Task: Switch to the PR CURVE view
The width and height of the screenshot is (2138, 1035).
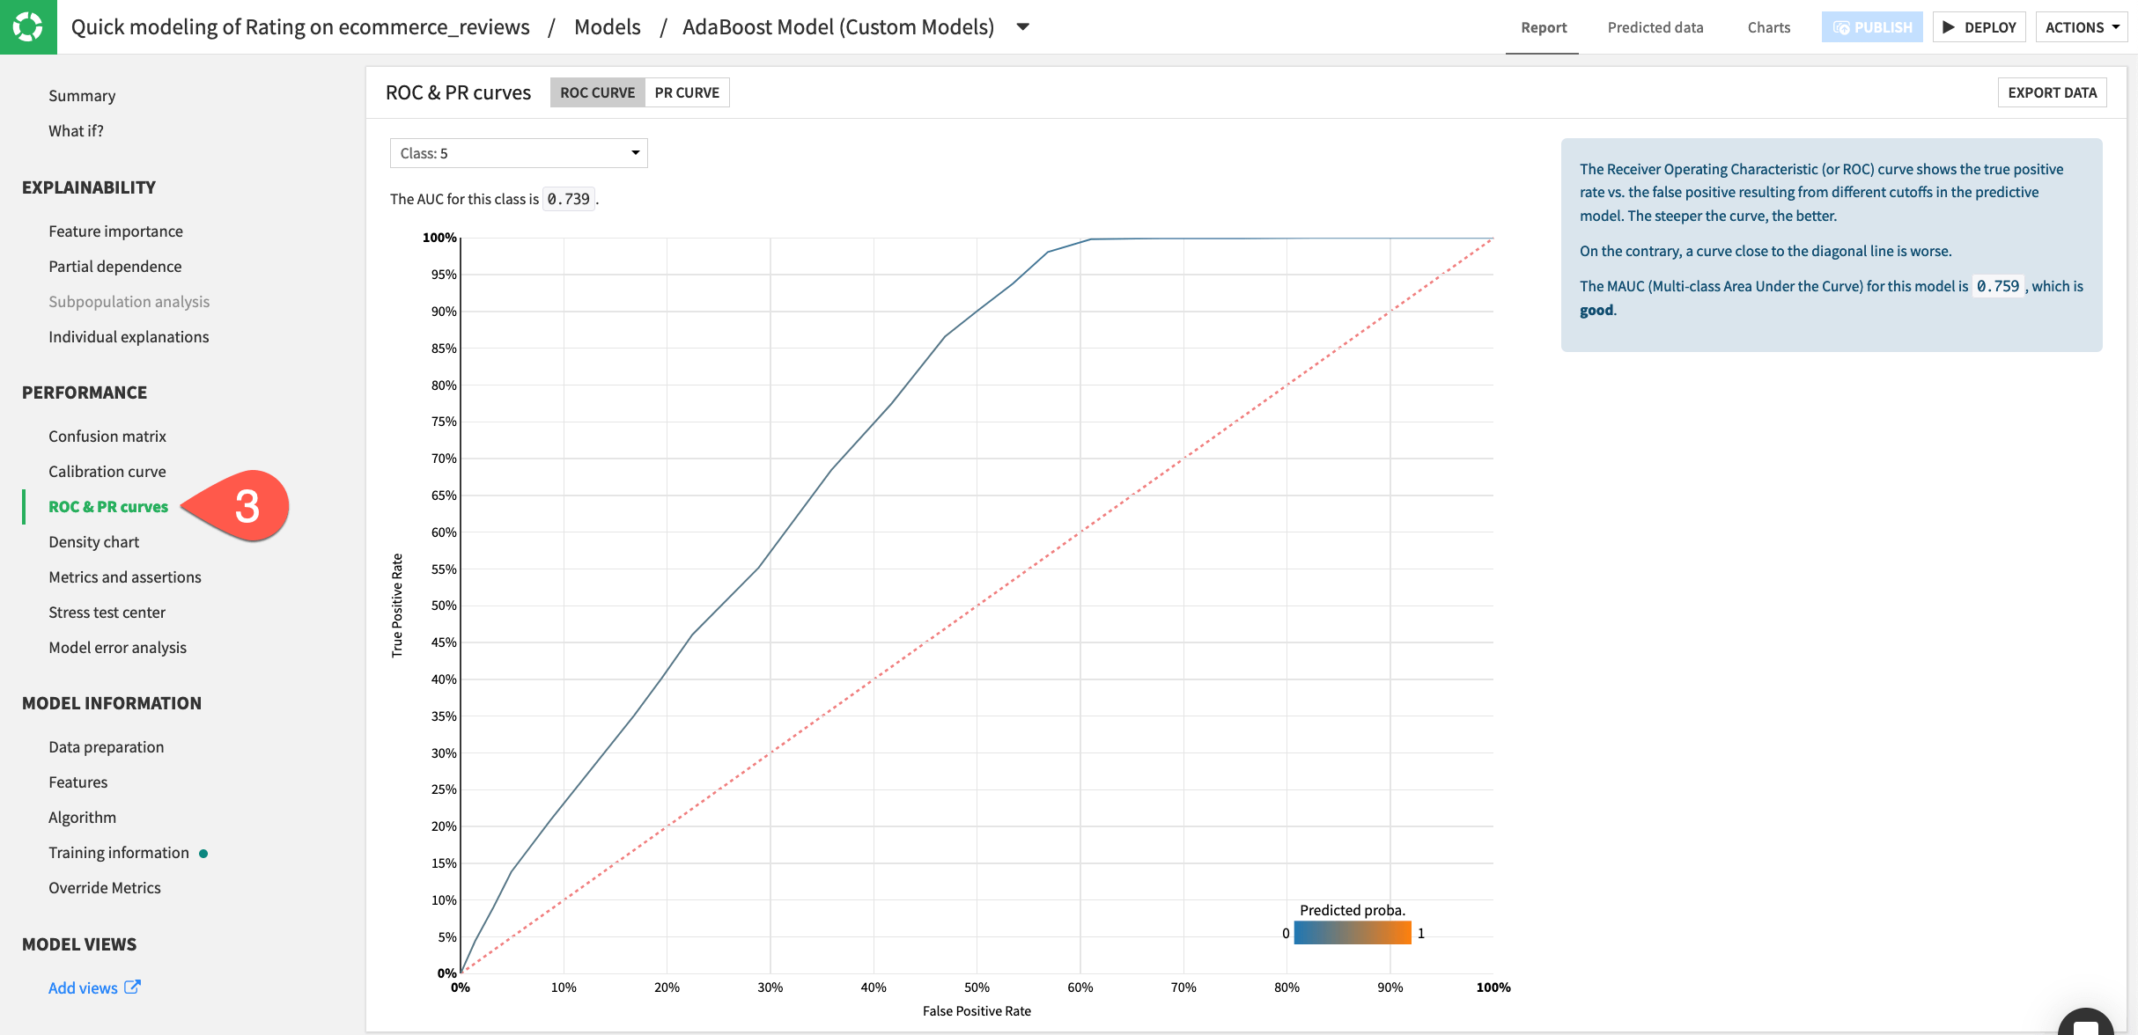Action: pyautogui.click(x=687, y=92)
